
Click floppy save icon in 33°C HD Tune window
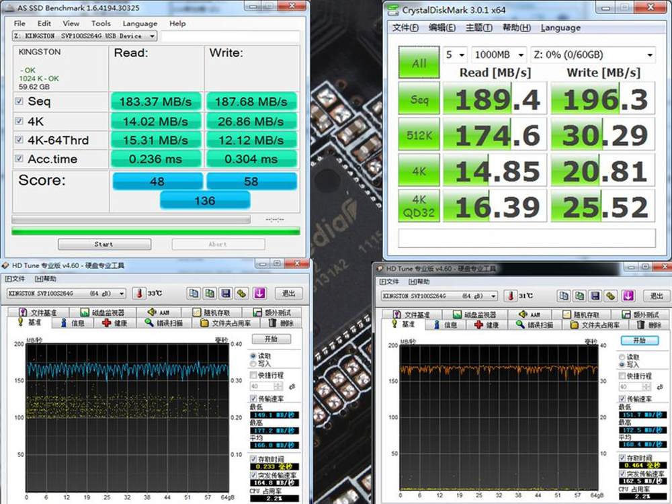226,293
